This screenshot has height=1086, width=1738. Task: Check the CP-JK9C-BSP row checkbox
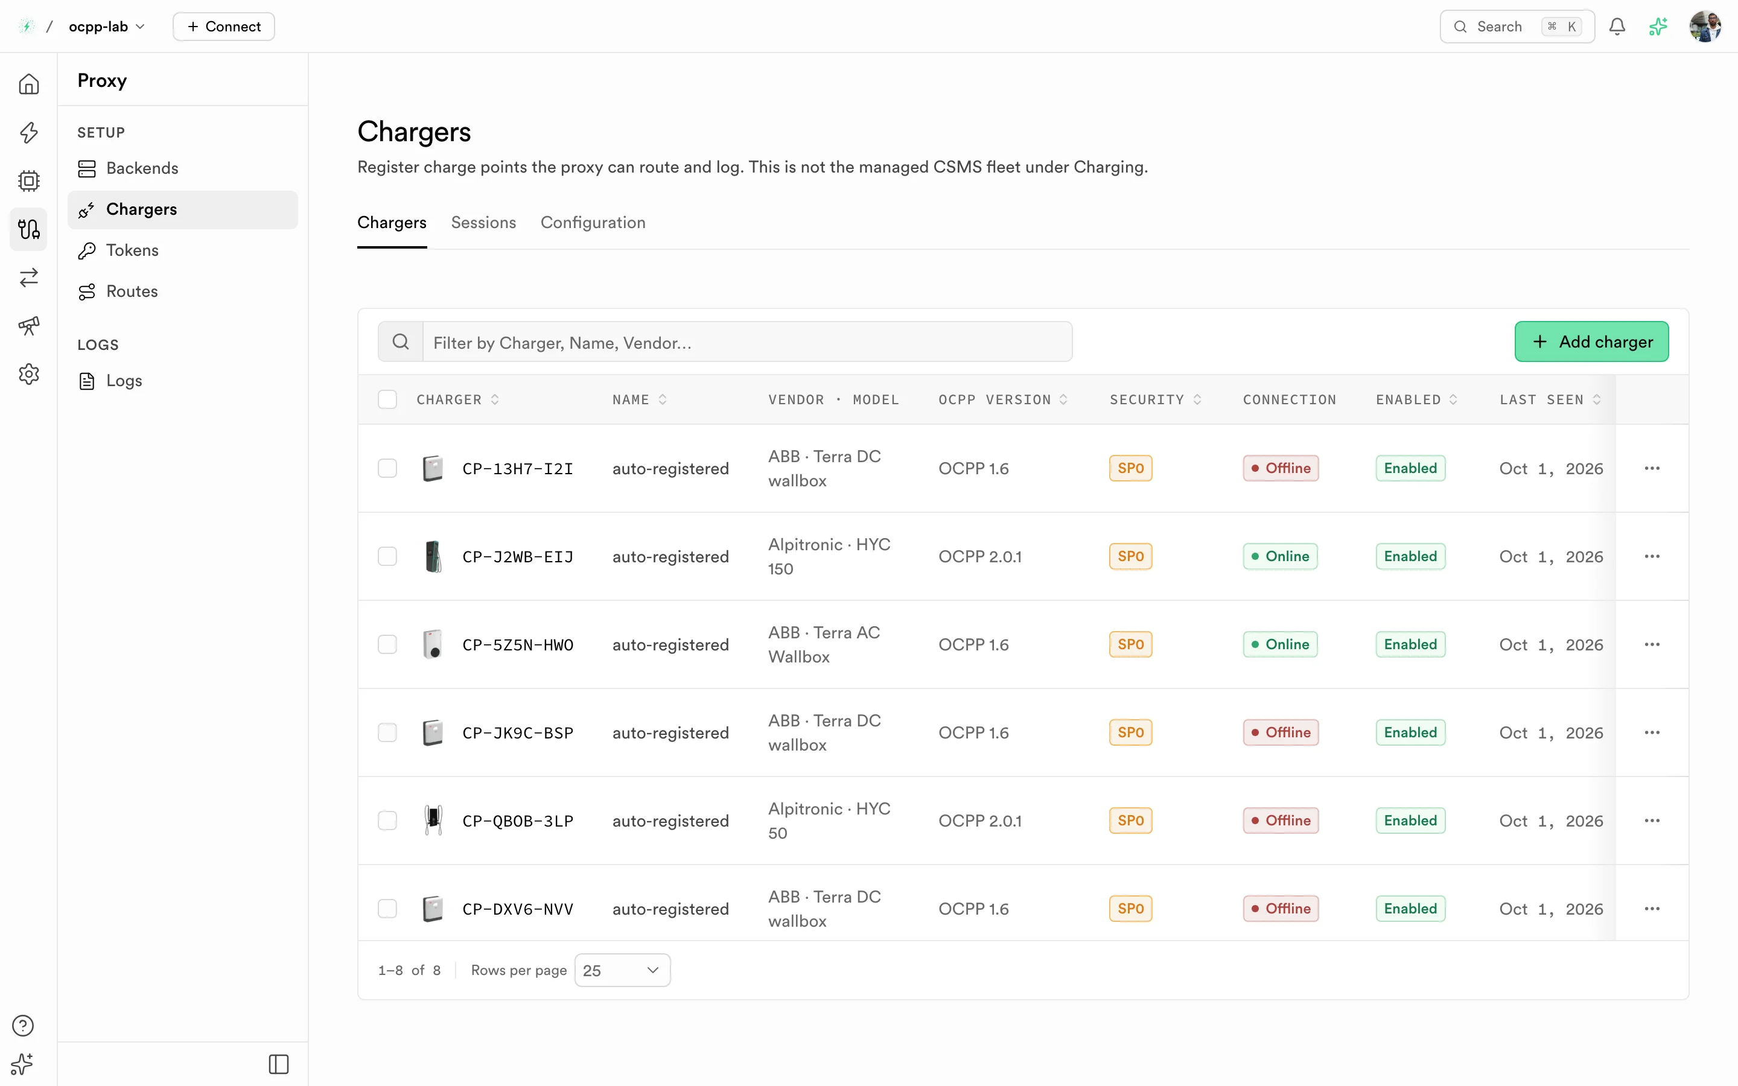click(x=388, y=732)
